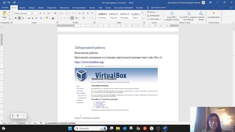The width and height of the screenshot is (235, 132).
Task: Click the Redo/repeat icon
Action: coord(14,3)
